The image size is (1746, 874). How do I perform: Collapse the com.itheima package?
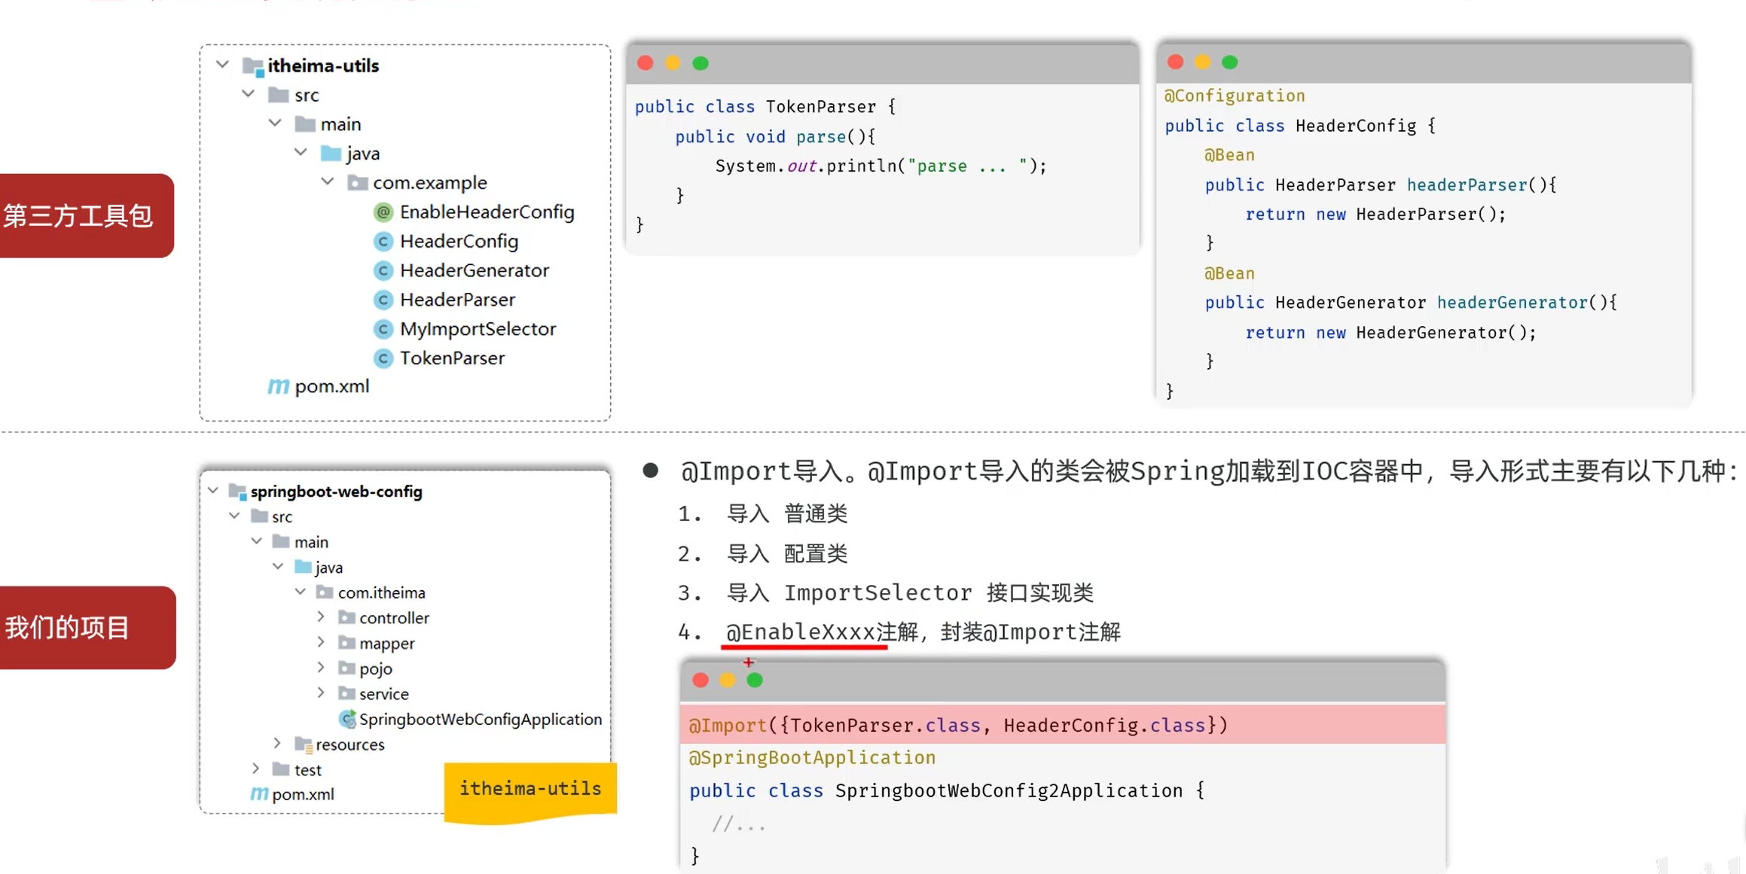tap(301, 592)
